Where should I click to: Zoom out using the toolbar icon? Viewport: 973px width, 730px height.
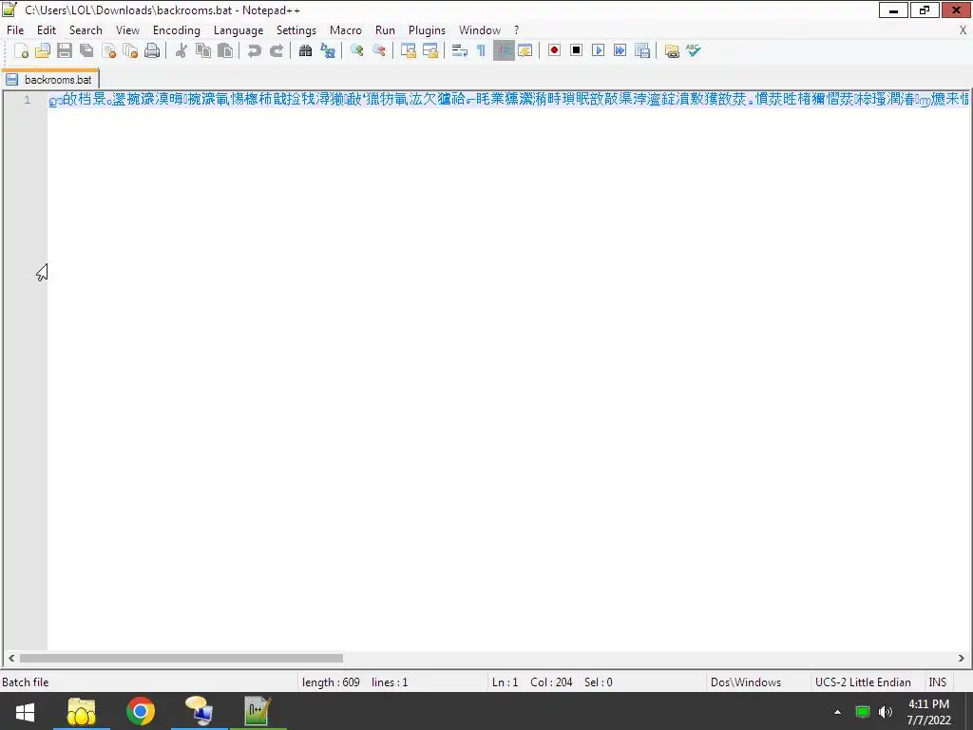pos(378,51)
